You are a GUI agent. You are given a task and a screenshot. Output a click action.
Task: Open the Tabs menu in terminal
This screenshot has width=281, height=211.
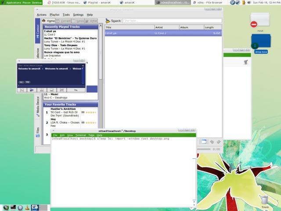pyautogui.click(x=91, y=135)
